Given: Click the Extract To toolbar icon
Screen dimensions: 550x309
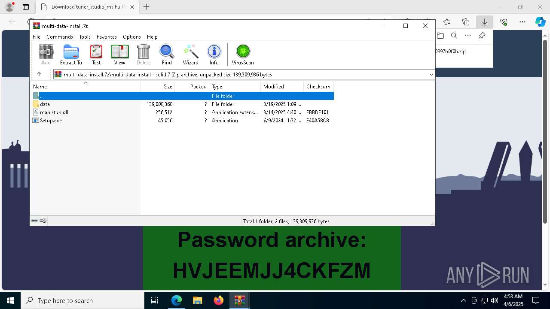Looking at the screenshot, I should tap(71, 55).
